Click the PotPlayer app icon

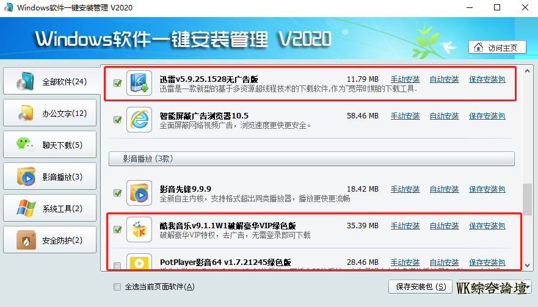tap(139, 261)
